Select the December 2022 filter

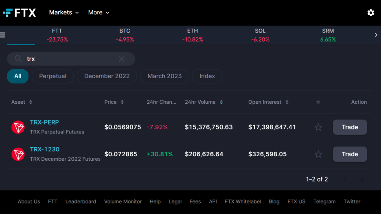(x=107, y=76)
